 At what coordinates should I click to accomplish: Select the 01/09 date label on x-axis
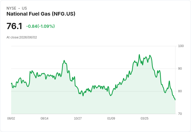[111, 118]
